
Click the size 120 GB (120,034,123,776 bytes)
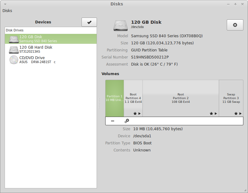(162, 43)
